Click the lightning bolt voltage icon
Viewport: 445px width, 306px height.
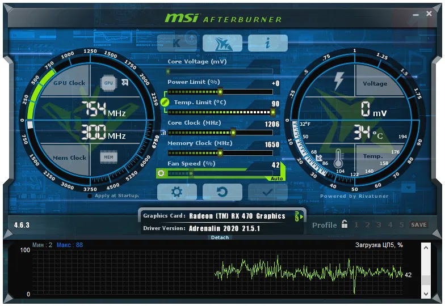click(338, 81)
